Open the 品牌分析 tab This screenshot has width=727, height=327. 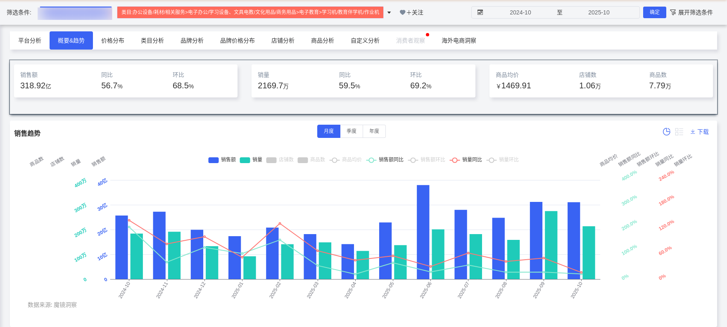point(192,40)
